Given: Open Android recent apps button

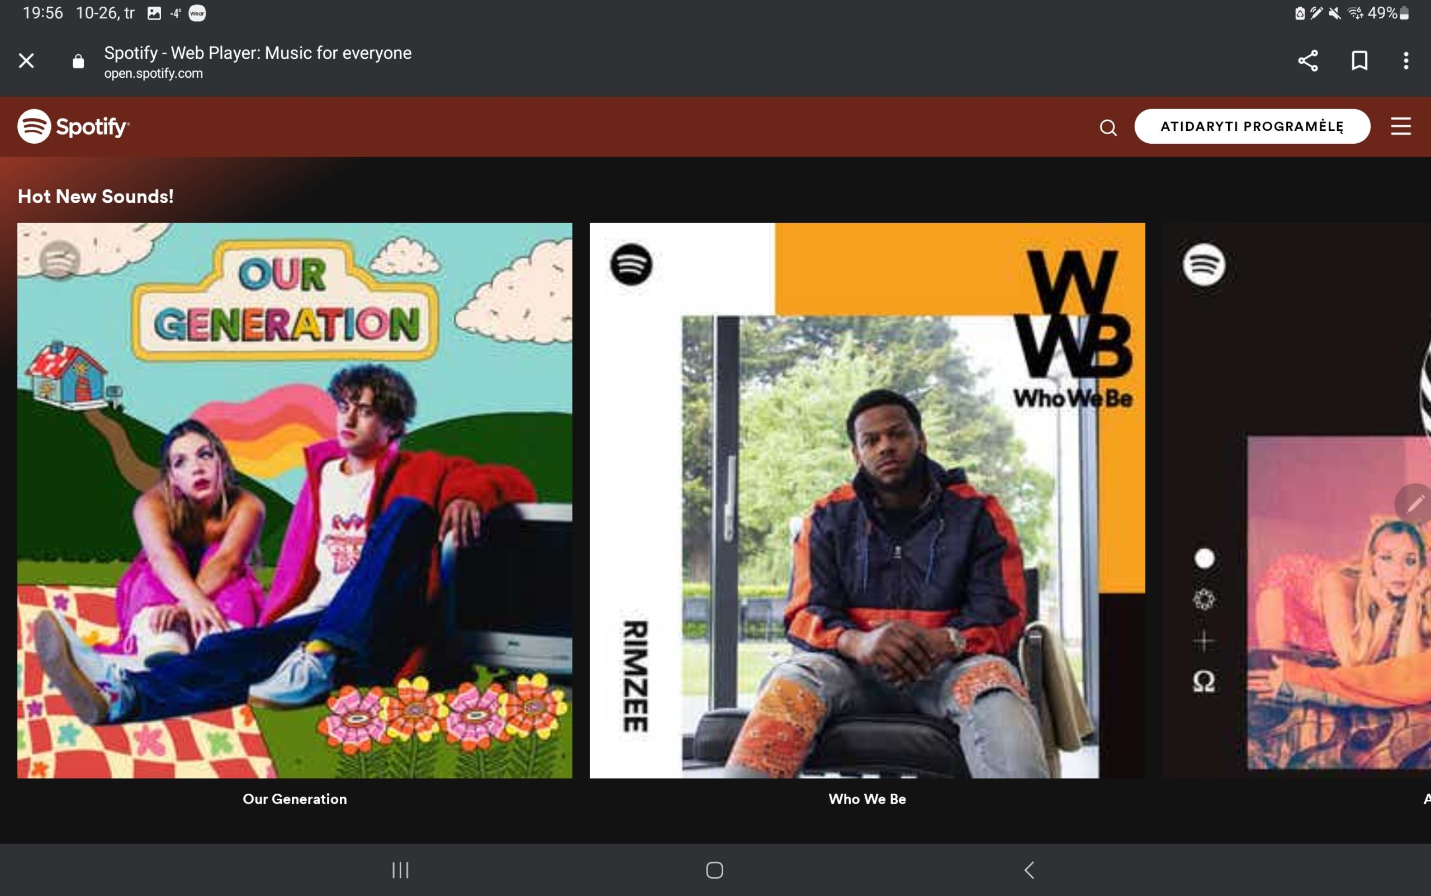Looking at the screenshot, I should click(400, 870).
